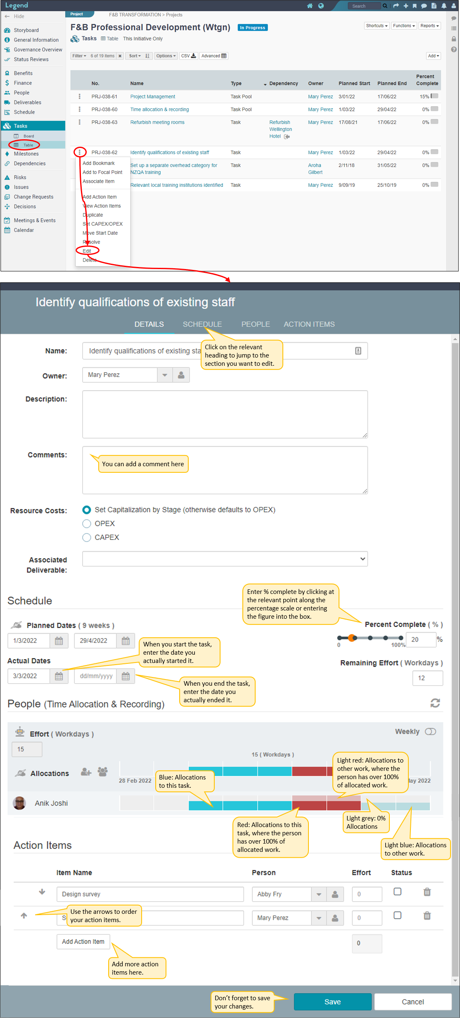This screenshot has height=1018, width=460.
Task: Choose Add Bookmark from context menu
Action: (x=99, y=163)
